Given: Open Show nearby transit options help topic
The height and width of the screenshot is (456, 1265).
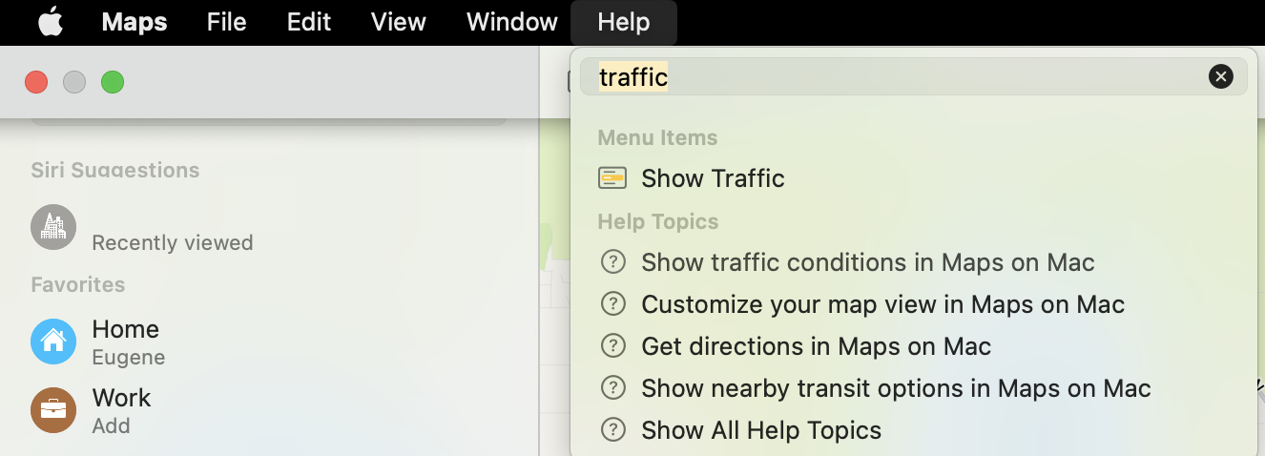Looking at the screenshot, I should coord(896,388).
